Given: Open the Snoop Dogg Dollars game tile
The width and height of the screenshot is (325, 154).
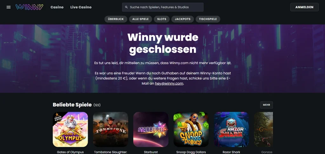Looking at the screenshot, I should (191, 129).
